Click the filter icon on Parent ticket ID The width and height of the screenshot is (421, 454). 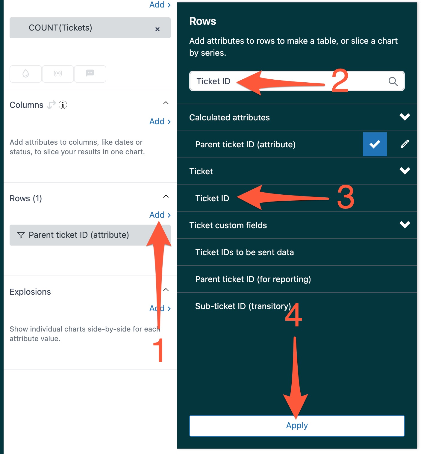click(x=21, y=235)
